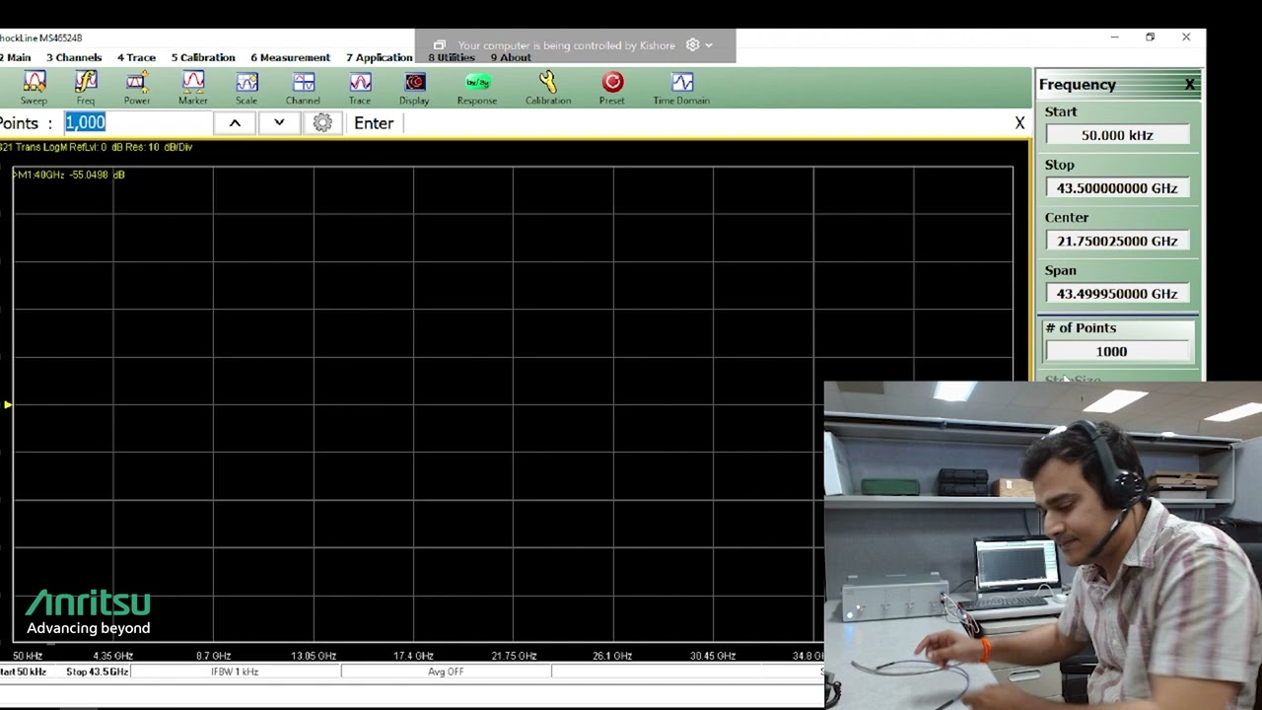Select the # of Points 1000 button
The height and width of the screenshot is (710, 1262).
pos(1117,340)
